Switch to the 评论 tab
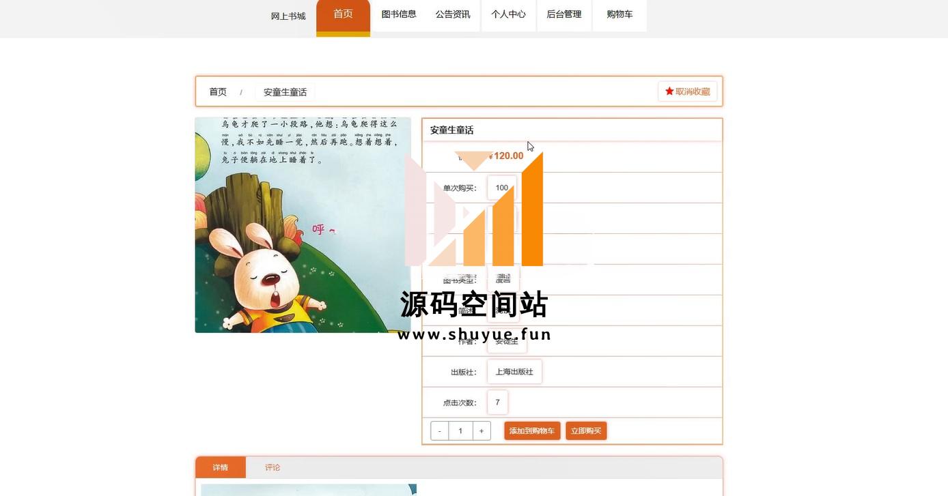Image resolution: width=948 pixels, height=496 pixels. pos(273,467)
